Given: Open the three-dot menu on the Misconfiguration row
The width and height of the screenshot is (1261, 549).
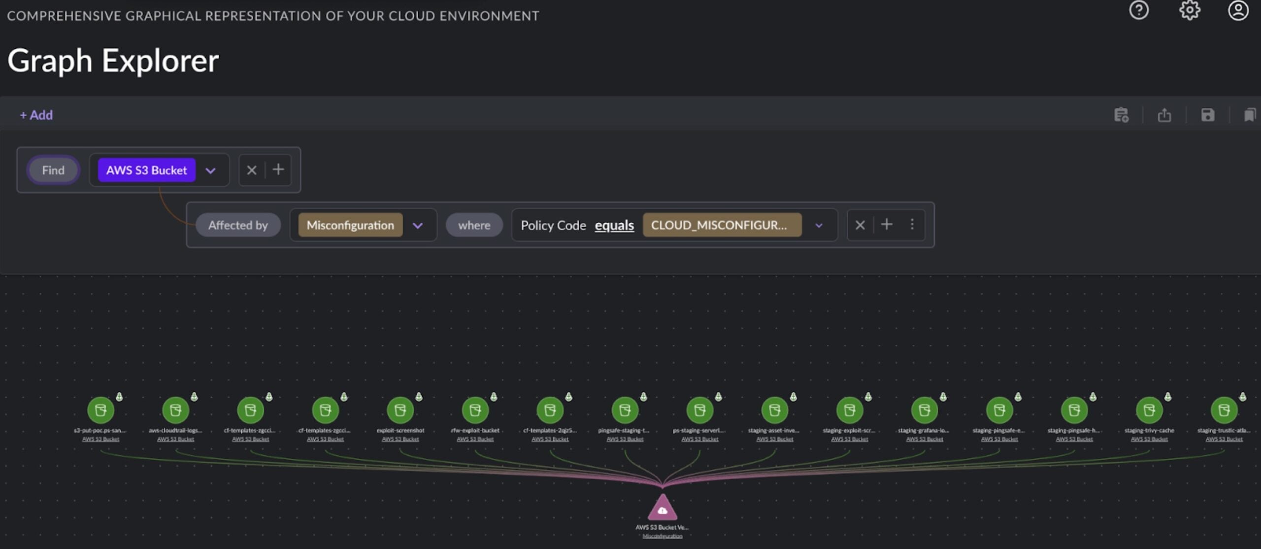Looking at the screenshot, I should (912, 225).
